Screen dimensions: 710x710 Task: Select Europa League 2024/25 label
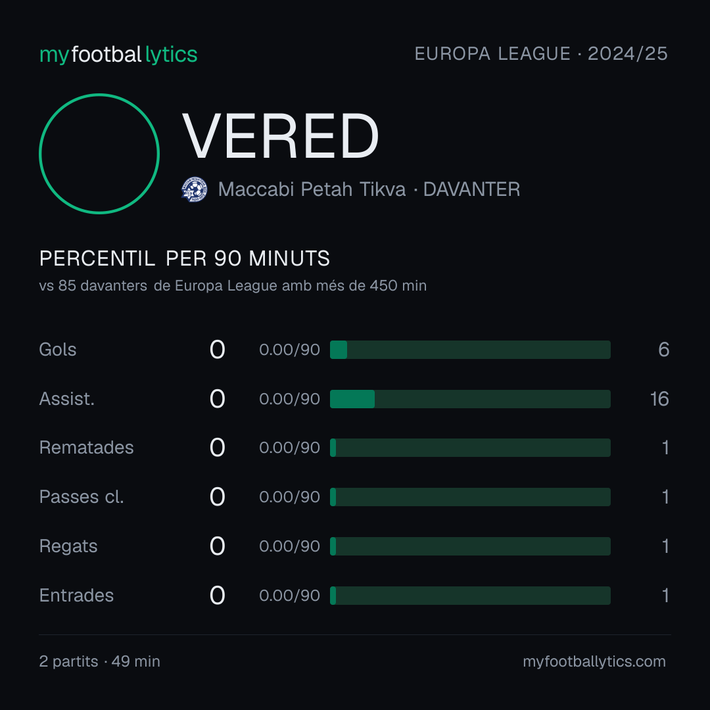tap(541, 54)
